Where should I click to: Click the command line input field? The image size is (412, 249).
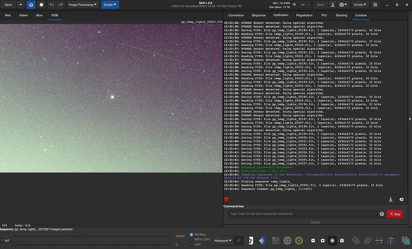[303, 214]
